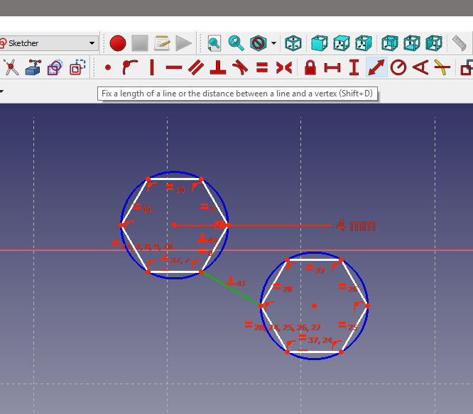
Task: Click the equal constraint marker labeled 28
Action: click(283, 288)
